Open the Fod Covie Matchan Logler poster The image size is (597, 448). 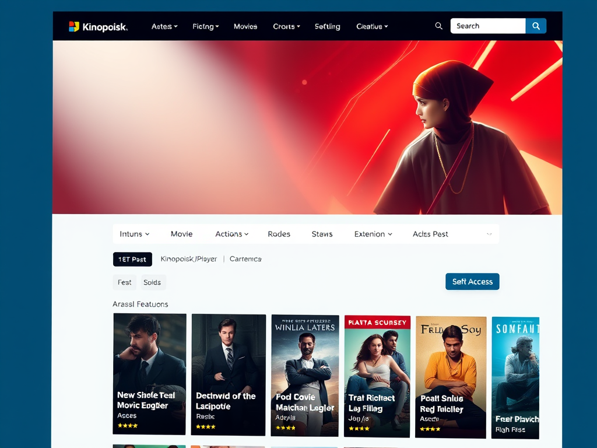pyautogui.click(x=305, y=375)
